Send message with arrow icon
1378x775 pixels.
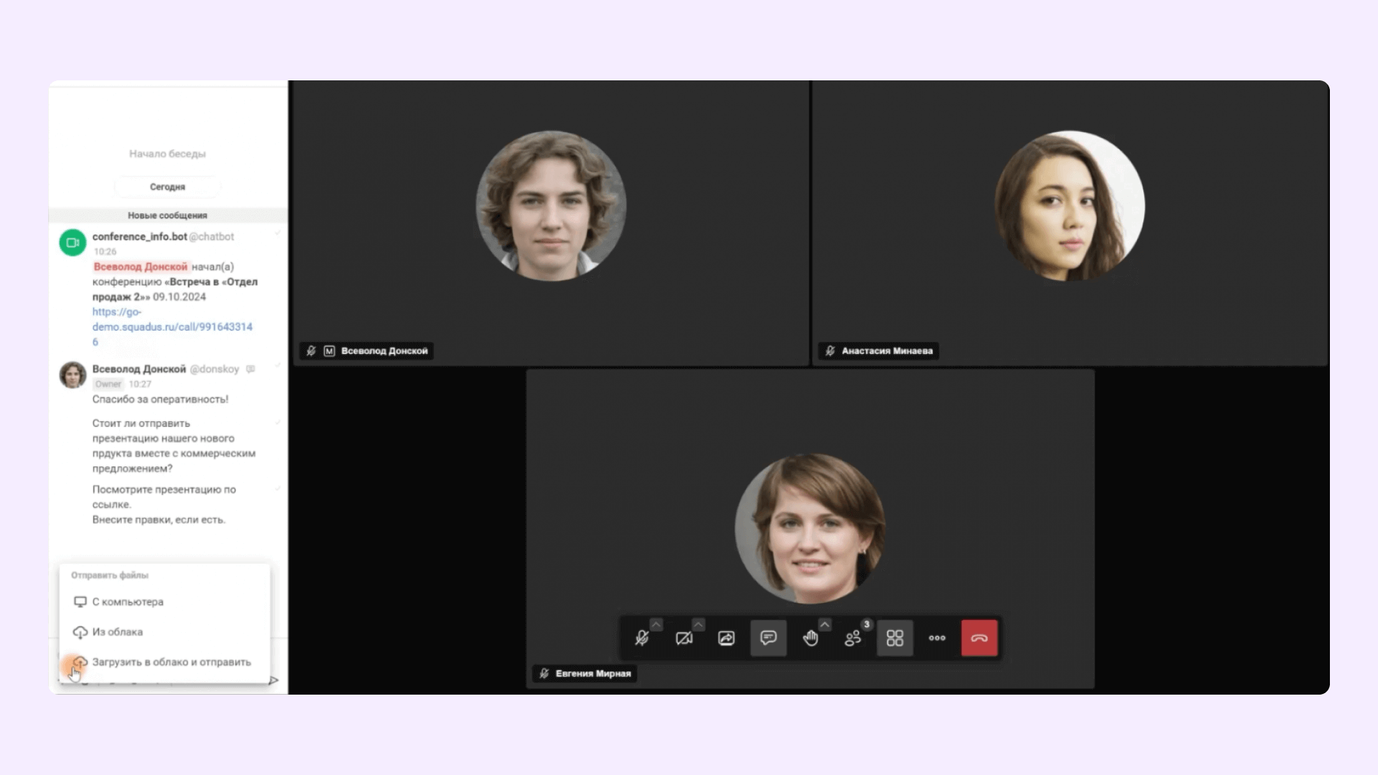click(x=273, y=680)
